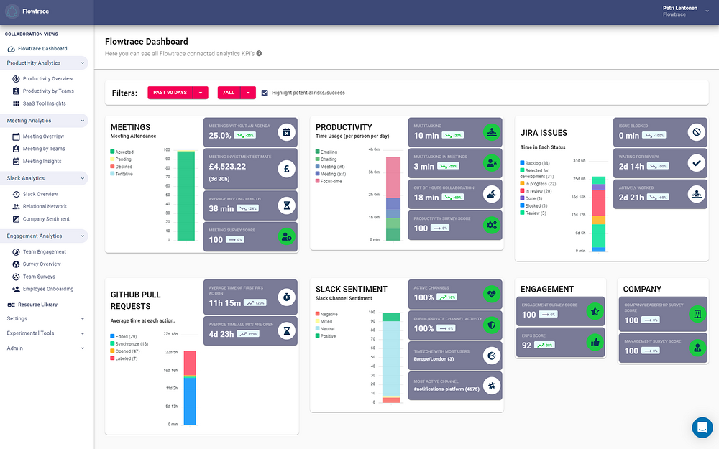Click the Meeting Insights icon
The height and width of the screenshot is (449, 719).
pyautogui.click(x=16, y=161)
